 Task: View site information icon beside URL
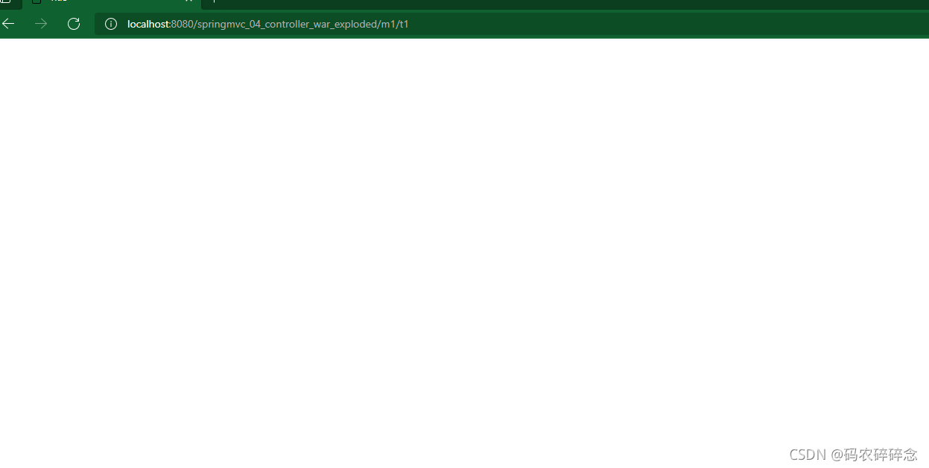click(x=111, y=24)
